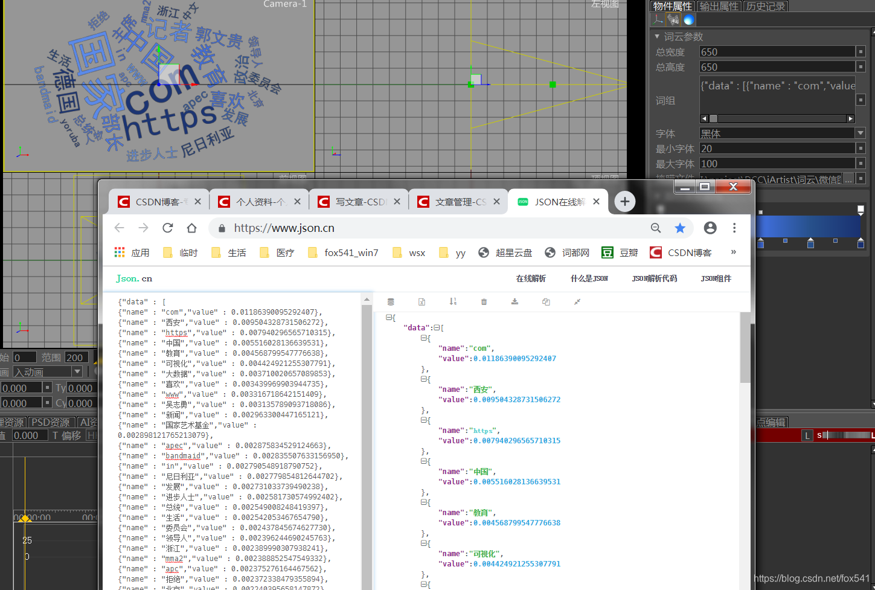Screen dimensions: 875x590
Task: Select the word cloud parameters icon
Action: [673, 19]
